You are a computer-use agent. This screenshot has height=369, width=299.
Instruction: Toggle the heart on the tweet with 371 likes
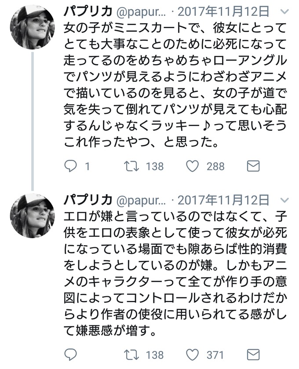tap(192, 355)
